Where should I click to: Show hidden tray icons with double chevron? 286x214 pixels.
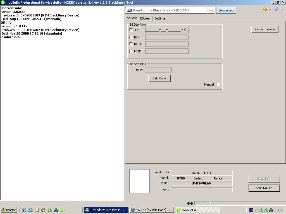(256, 210)
